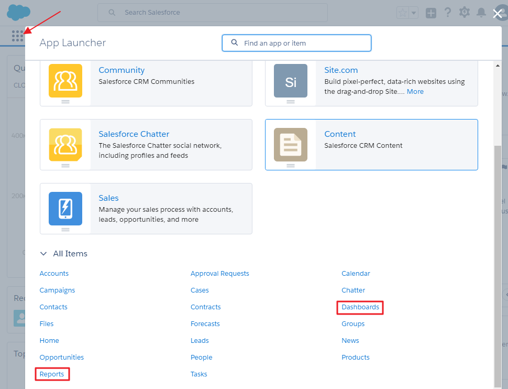This screenshot has height=389, width=508.
Task: Launch the Salesforce Chatter app icon
Action: (65, 145)
